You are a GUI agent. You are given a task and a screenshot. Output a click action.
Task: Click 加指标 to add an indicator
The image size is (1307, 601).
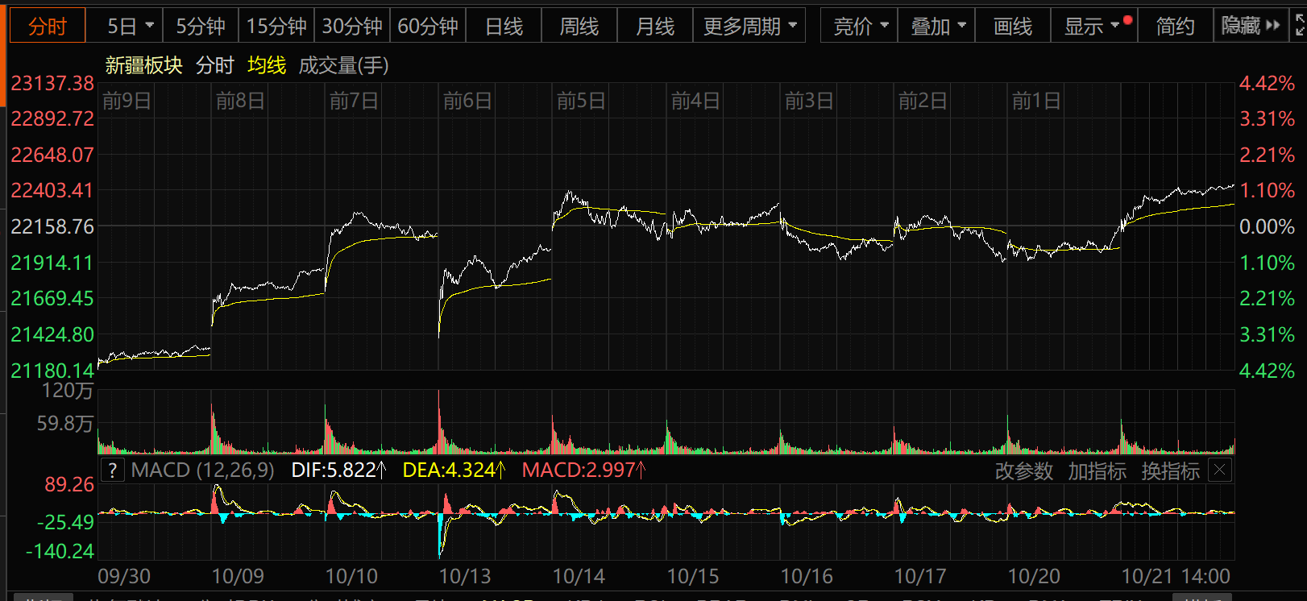pyautogui.click(x=1097, y=471)
